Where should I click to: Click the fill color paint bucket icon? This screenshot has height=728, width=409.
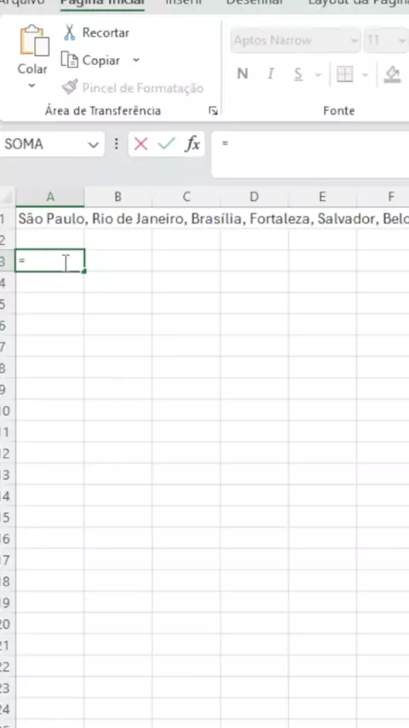(x=393, y=74)
